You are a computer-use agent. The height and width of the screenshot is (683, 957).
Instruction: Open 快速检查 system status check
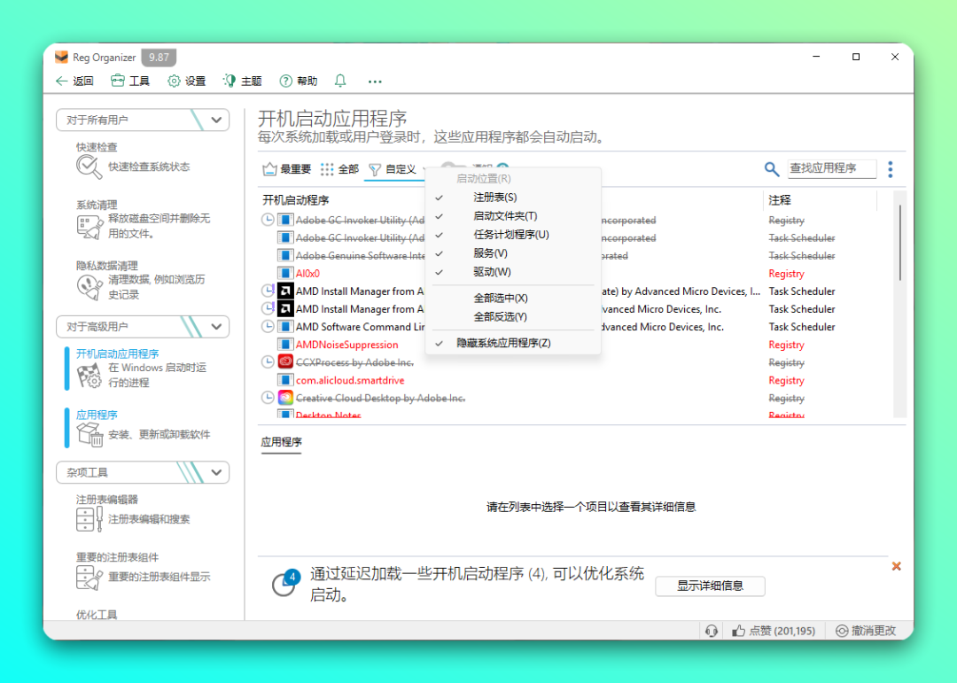pyautogui.click(x=133, y=160)
